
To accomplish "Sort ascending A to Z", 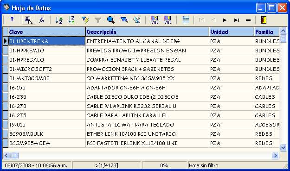I will coord(59,20).
